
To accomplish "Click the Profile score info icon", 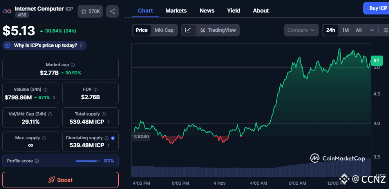I will [x=37, y=161].
